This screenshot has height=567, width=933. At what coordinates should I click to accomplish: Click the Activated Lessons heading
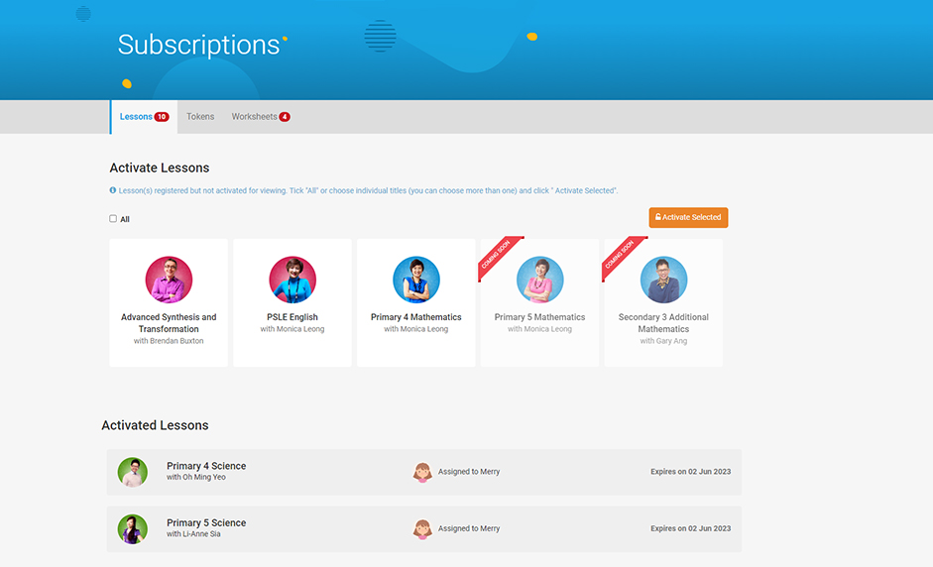155,425
